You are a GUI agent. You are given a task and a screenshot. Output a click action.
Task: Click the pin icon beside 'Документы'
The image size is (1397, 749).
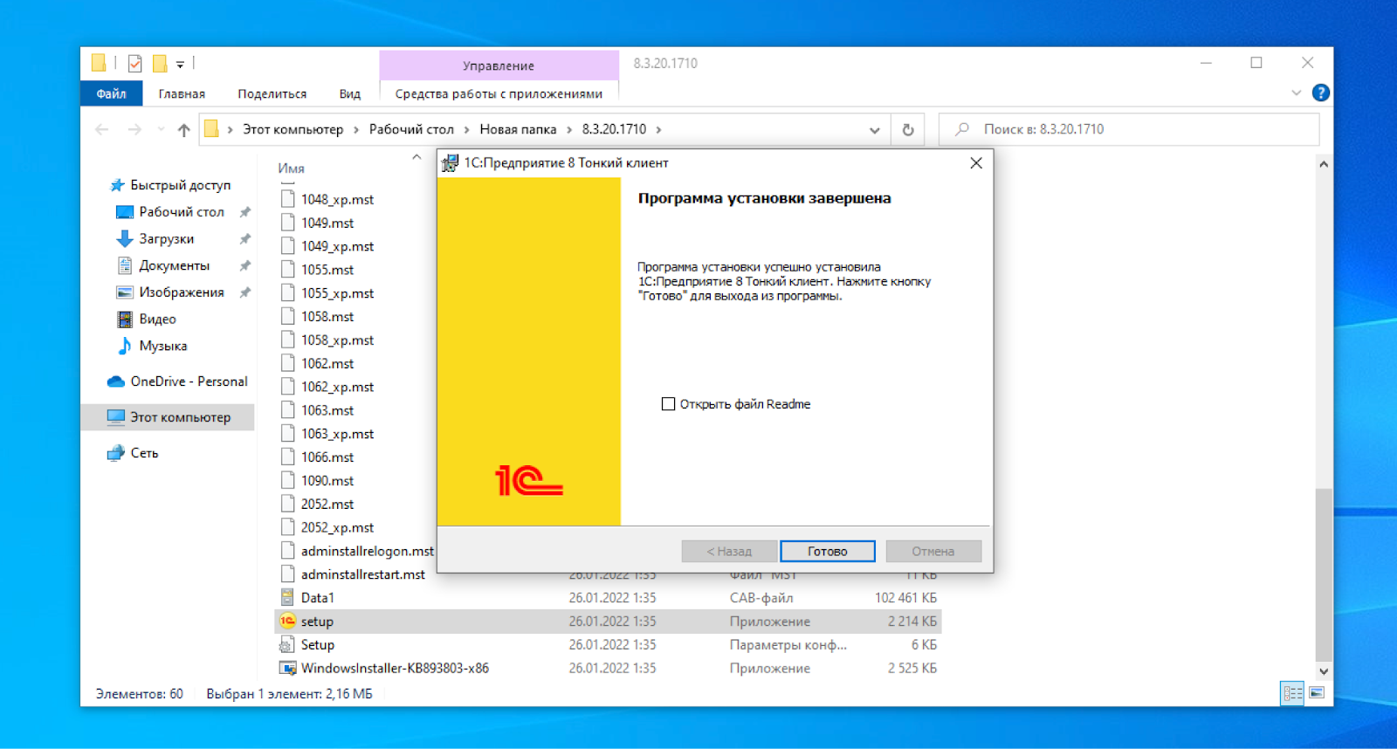245,265
